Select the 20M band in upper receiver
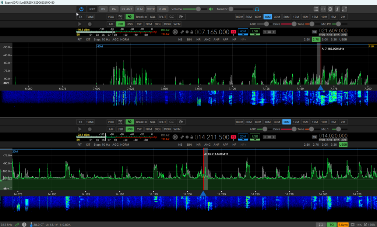 point(286,17)
